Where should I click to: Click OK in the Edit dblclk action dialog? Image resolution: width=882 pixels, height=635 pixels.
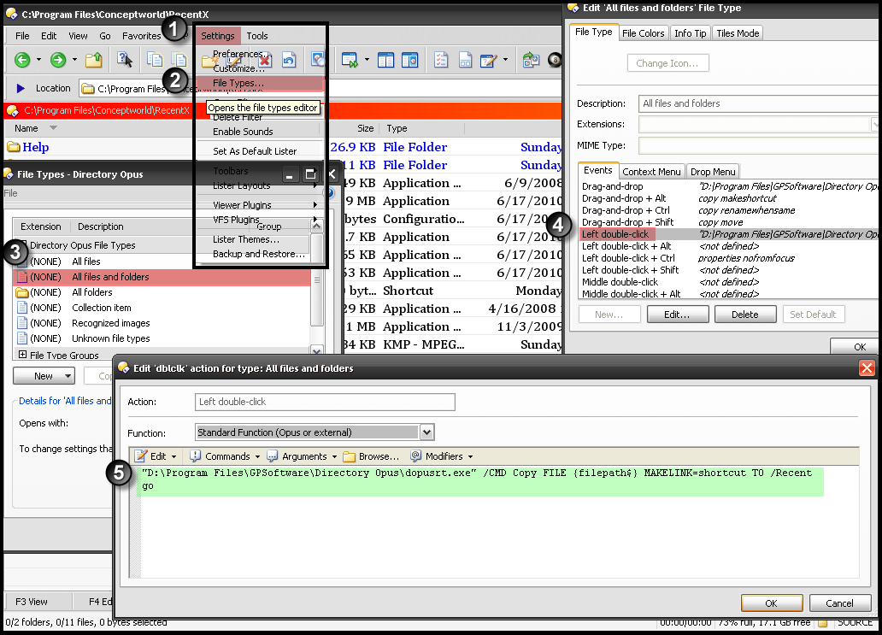point(771,603)
